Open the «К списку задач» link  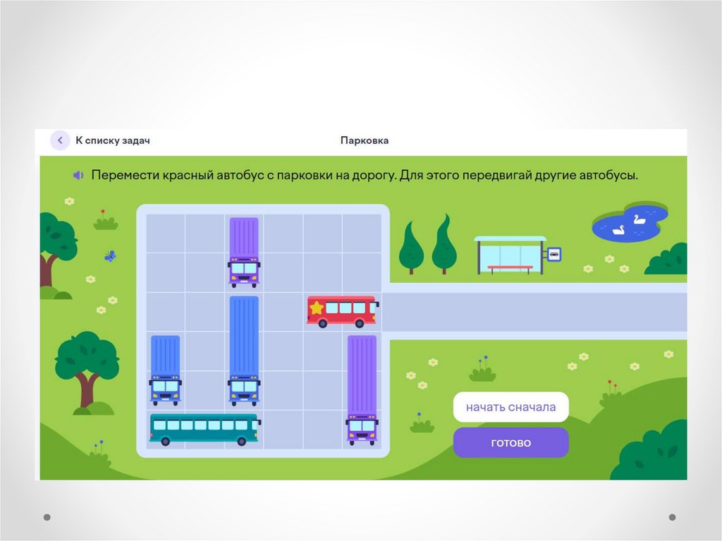[113, 140]
